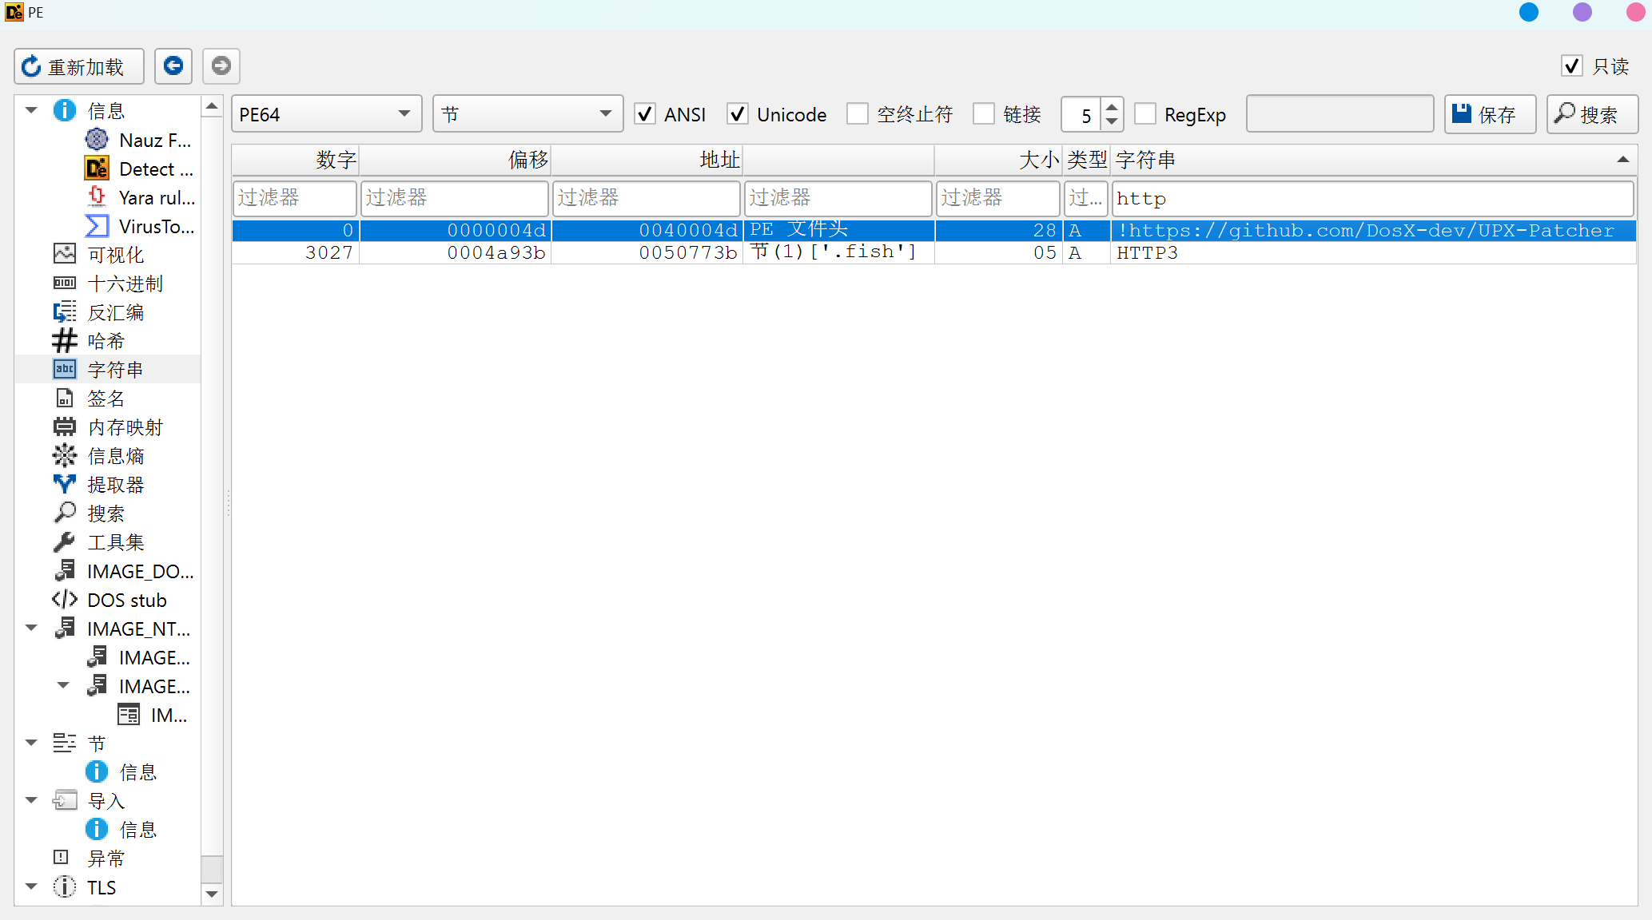Select the DOS stub tree item
This screenshot has height=920, width=1652.
click(126, 601)
